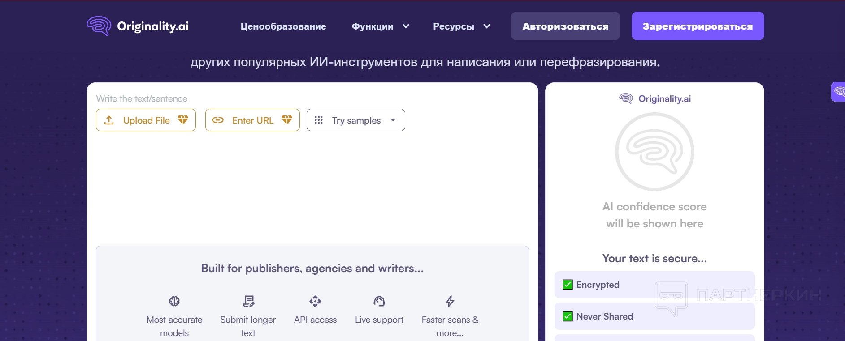Click the upload arrow icon
Image resolution: width=845 pixels, height=341 pixels.
[109, 120]
